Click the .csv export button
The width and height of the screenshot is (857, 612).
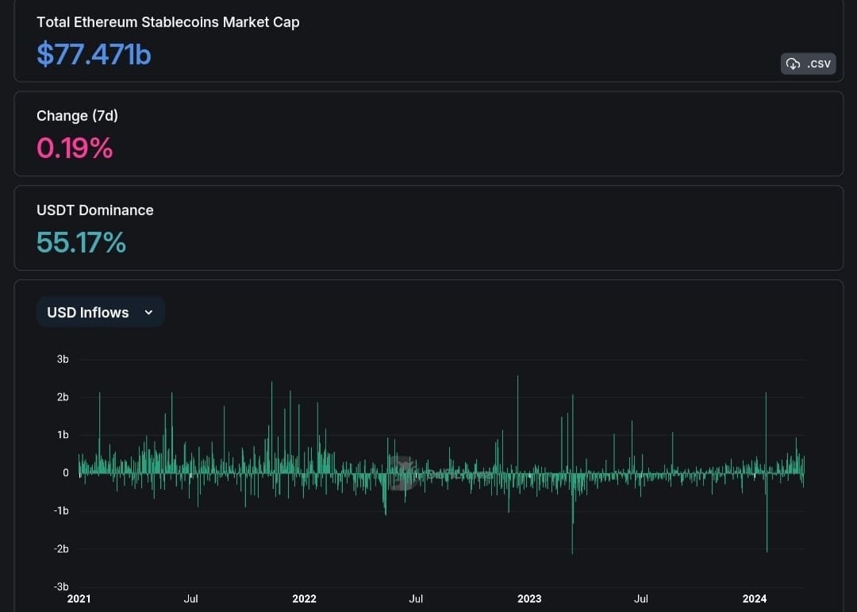808,64
